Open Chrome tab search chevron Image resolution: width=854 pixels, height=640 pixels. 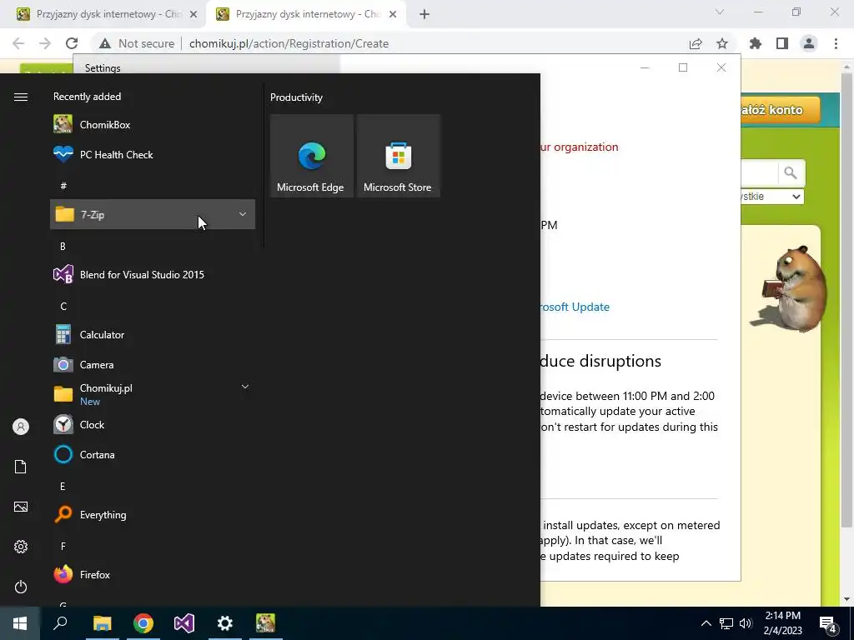pos(720,12)
